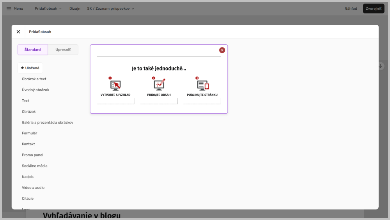Image resolution: width=390 pixels, height=220 pixels.
Task: Select the Je to také jednoduché thumbnail
Action: (159, 79)
